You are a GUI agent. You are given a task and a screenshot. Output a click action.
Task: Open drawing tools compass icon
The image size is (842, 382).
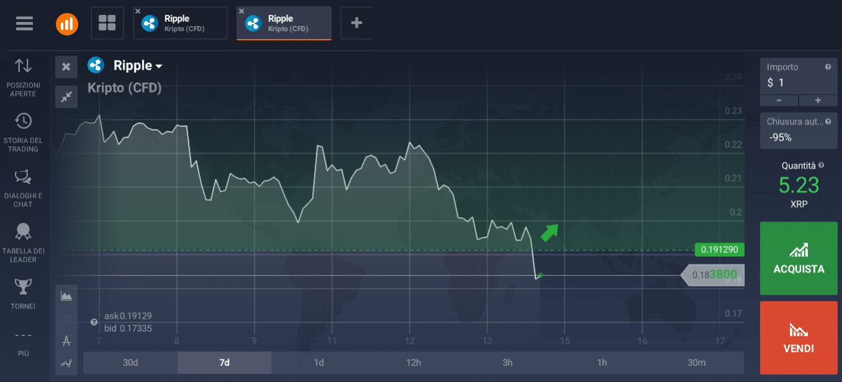pyautogui.click(x=66, y=340)
